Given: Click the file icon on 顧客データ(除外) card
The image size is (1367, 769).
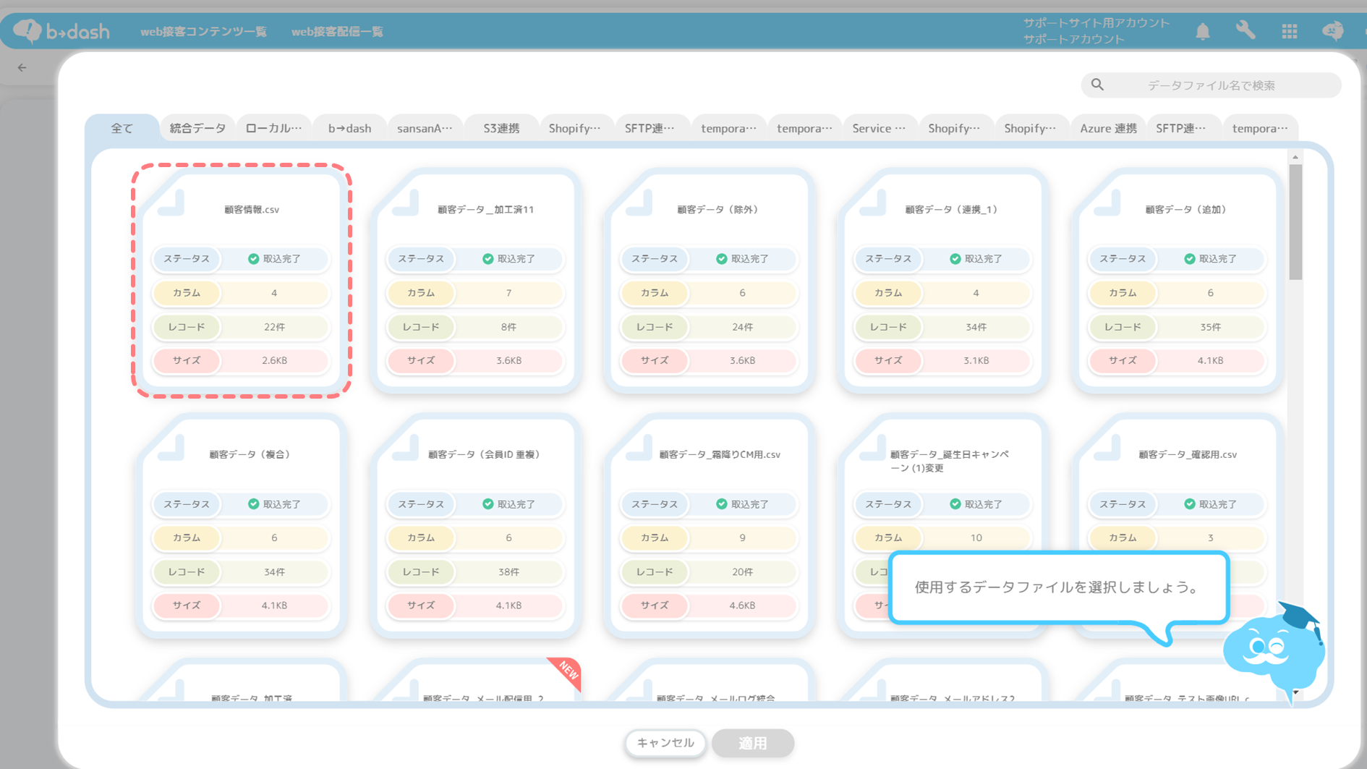Looking at the screenshot, I should point(639,203).
